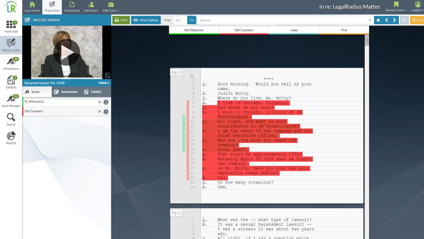Click the Print button
The height and width of the screenshot is (239, 424).
click(121, 20)
